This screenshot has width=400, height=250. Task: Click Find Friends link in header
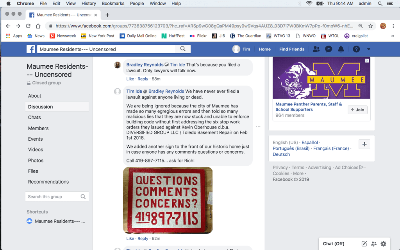coord(291,49)
